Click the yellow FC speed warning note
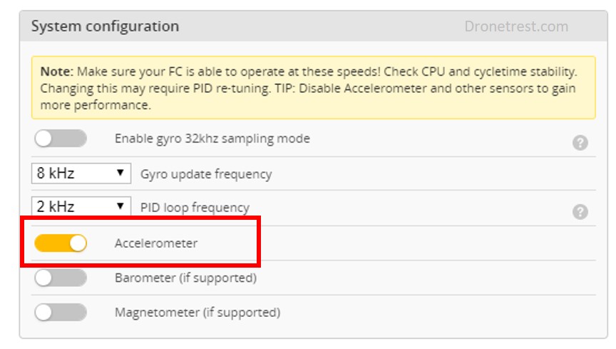Screen dimensions: 616x349 pyautogui.click(x=313, y=88)
